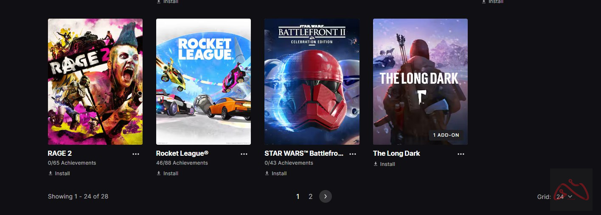Screen dimensions: 601x215
Task: Open the three-dot menu for Rocket League
Action: coord(244,154)
